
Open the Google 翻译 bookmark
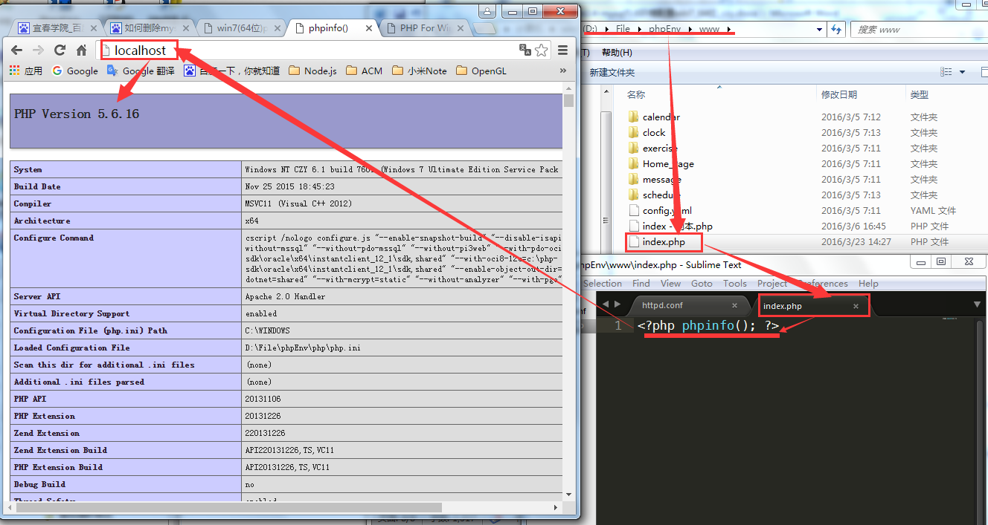pos(141,71)
